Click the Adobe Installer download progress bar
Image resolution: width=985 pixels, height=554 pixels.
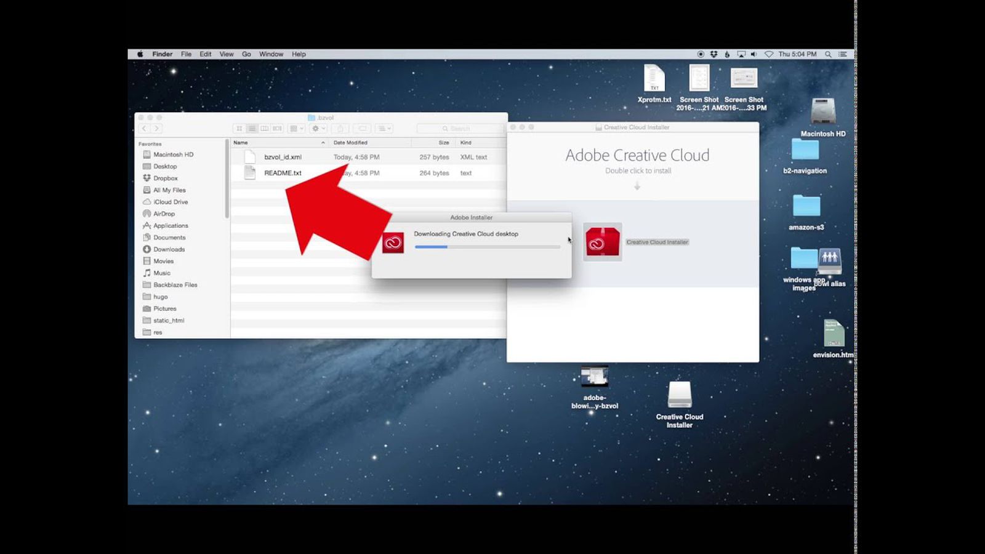[487, 247]
